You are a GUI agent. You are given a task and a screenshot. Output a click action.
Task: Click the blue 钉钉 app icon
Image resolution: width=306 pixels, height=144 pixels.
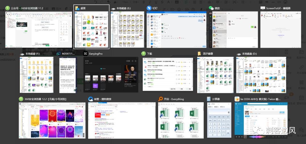coord(149,8)
